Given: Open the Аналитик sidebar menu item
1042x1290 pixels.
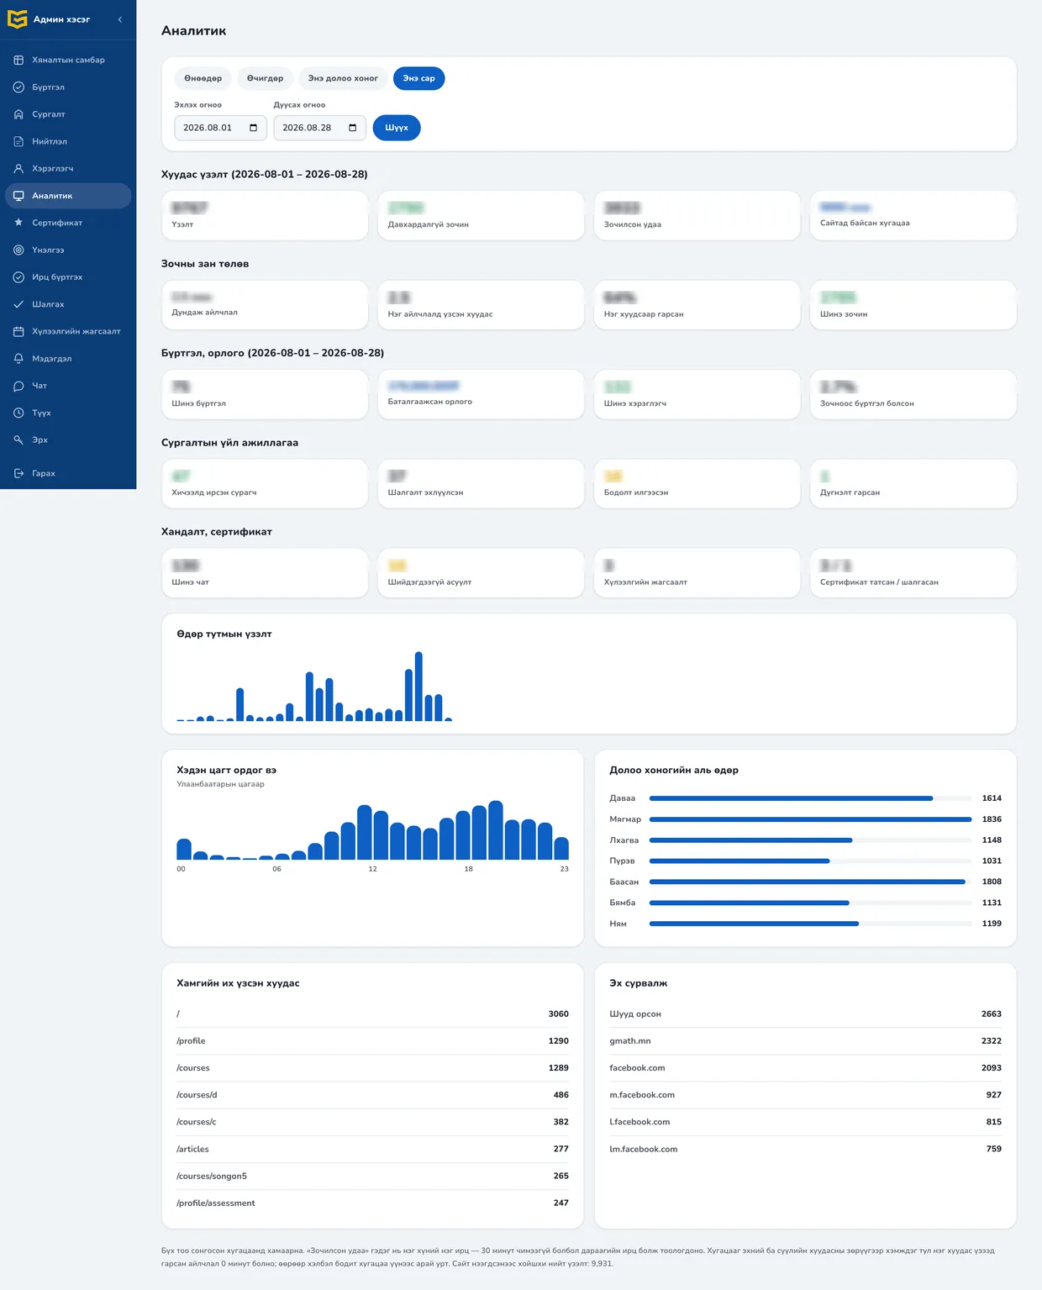Looking at the screenshot, I should [x=68, y=196].
